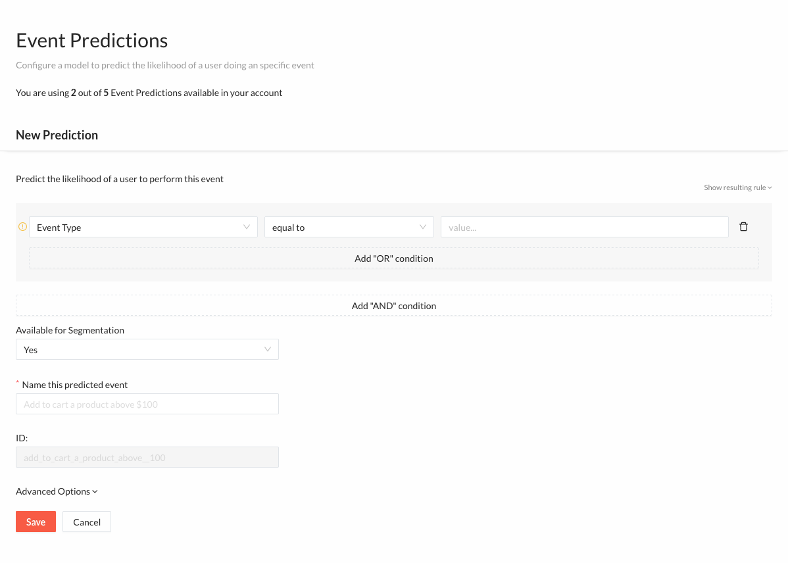
Task: Save the new prediction
Action: (36, 522)
